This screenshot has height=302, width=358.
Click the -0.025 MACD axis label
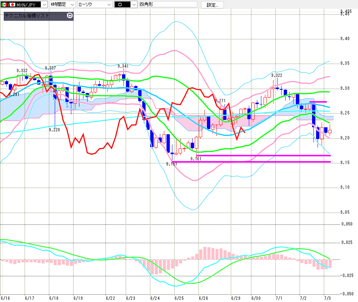point(347,276)
